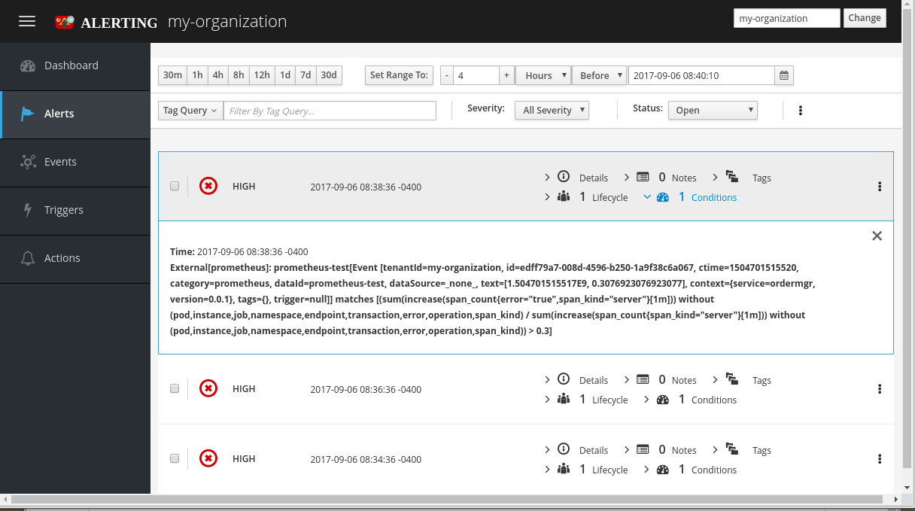Click the organization name input field
This screenshot has height=511, width=915.
click(x=787, y=18)
